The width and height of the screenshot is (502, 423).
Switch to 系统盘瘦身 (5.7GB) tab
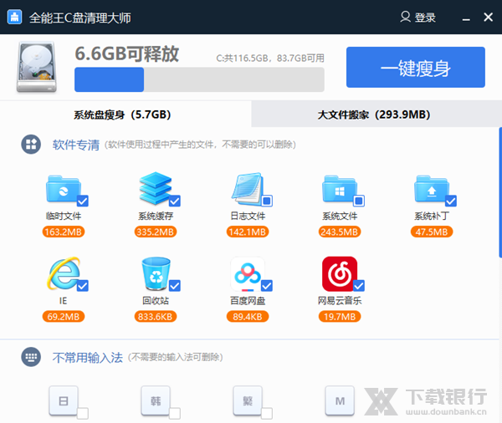click(125, 115)
